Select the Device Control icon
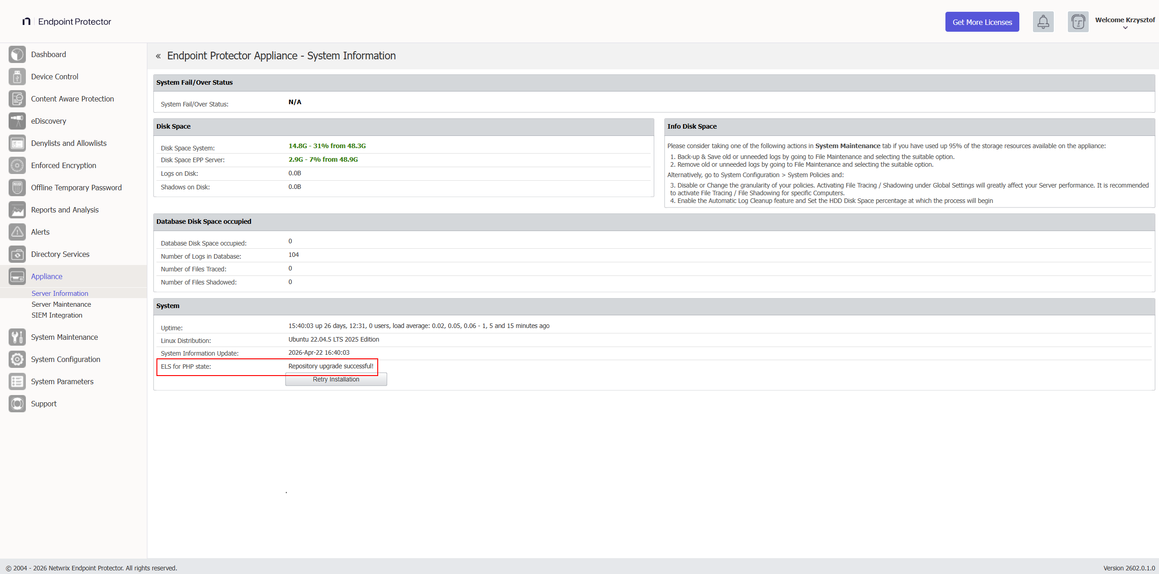 (x=17, y=77)
